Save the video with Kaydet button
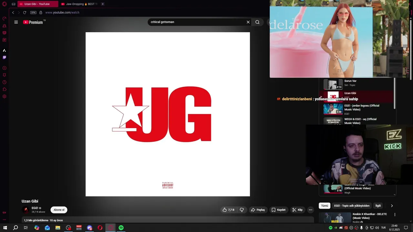 [278, 210]
